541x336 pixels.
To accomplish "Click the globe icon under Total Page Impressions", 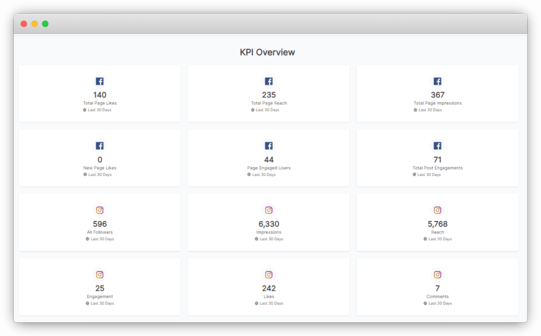I will (x=415, y=110).
